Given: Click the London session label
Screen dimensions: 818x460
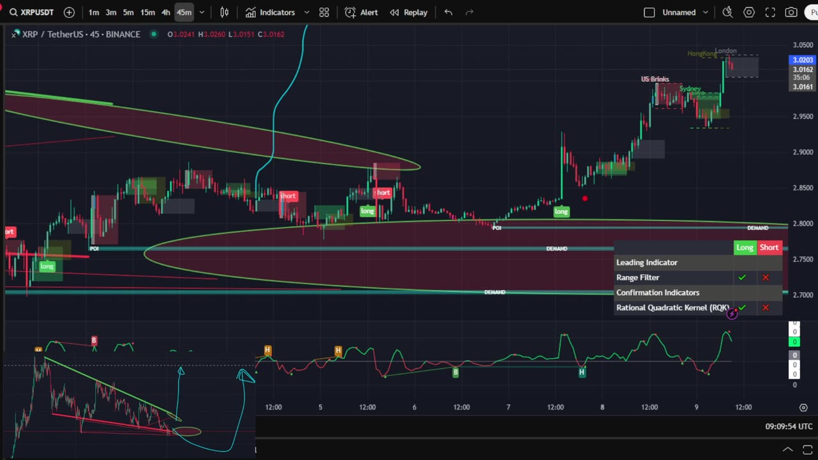Looking at the screenshot, I should 726,51.
